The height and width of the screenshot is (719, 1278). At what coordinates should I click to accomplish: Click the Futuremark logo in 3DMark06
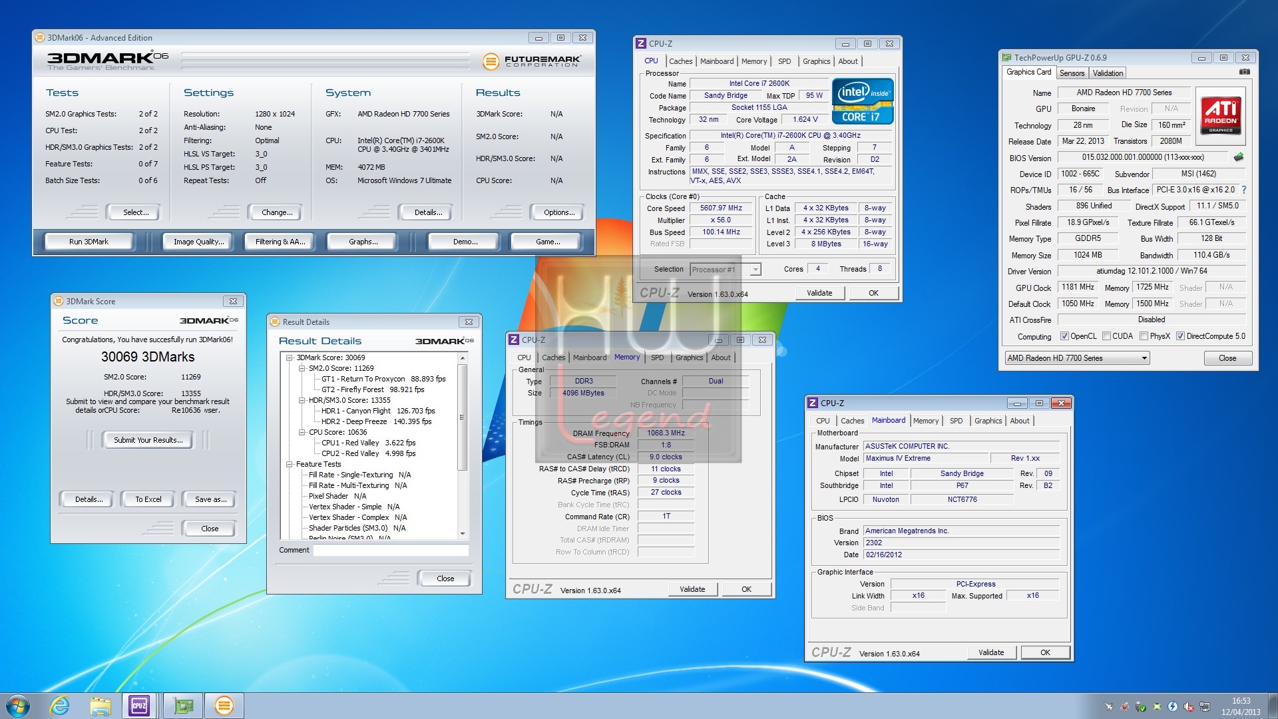[532, 61]
